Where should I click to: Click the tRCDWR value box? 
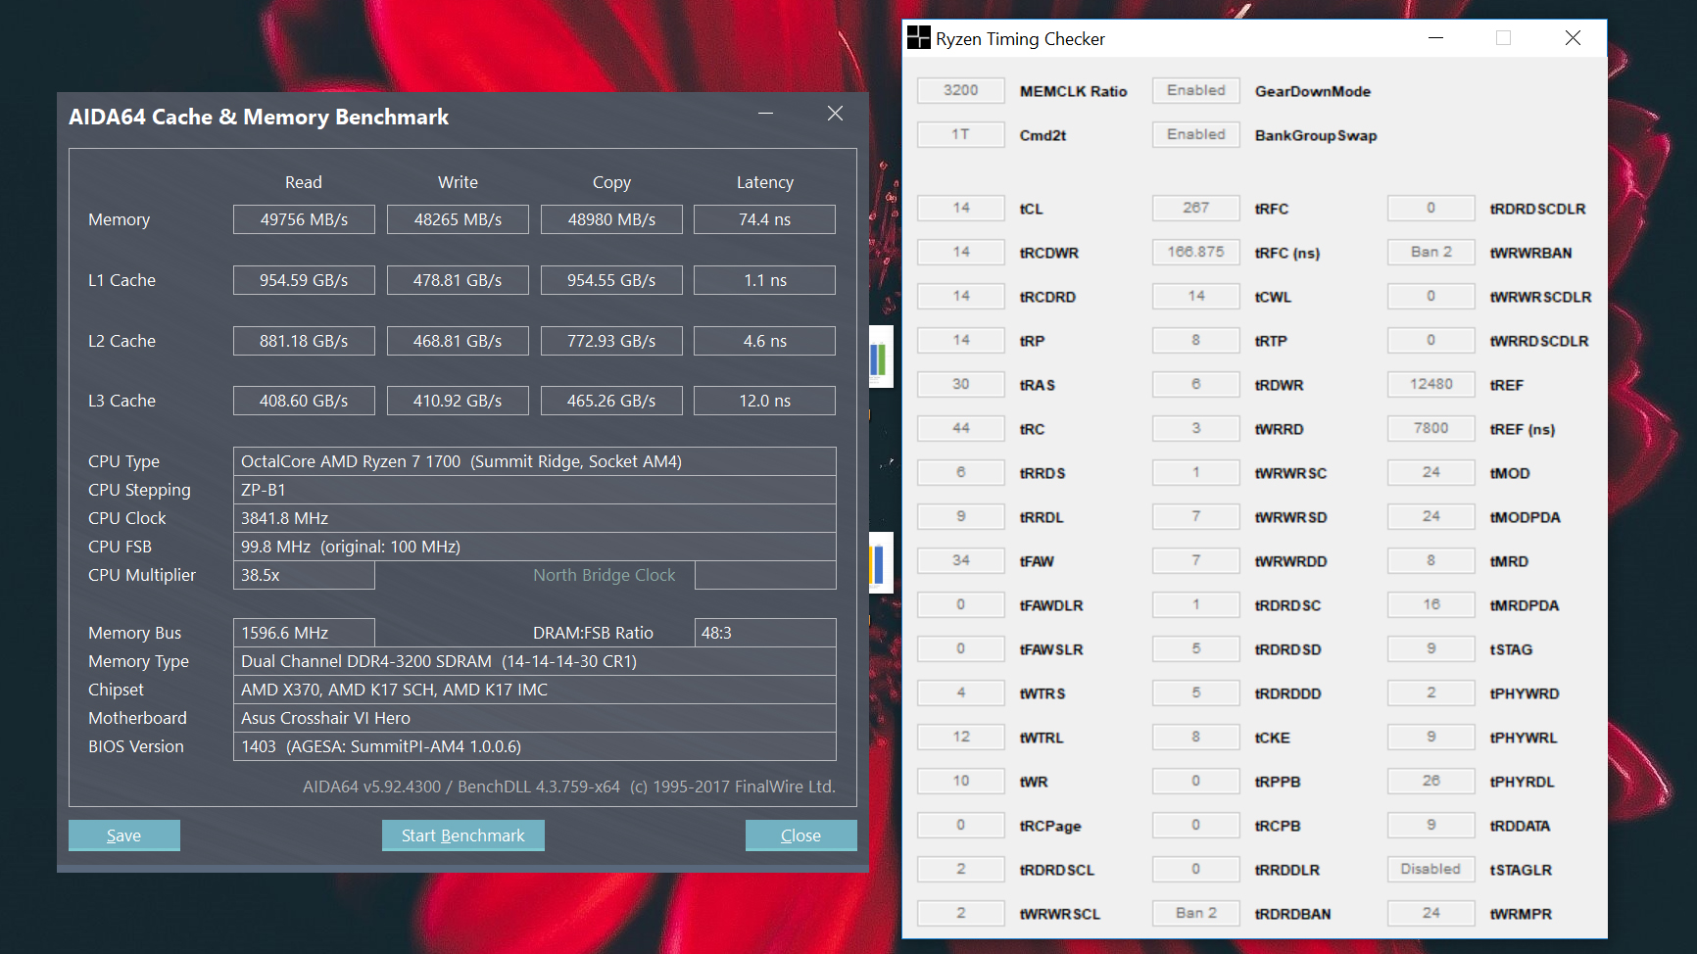(961, 252)
